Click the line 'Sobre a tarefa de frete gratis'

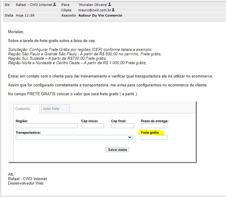tap(52, 41)
